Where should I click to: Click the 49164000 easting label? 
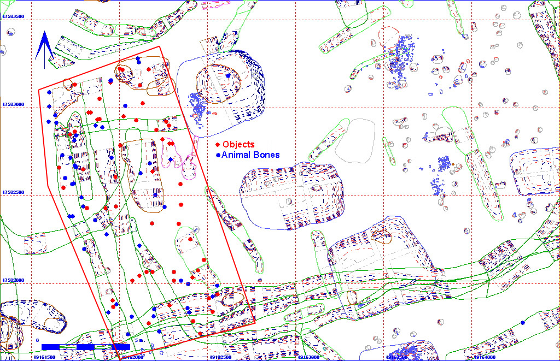coord(483,357)
